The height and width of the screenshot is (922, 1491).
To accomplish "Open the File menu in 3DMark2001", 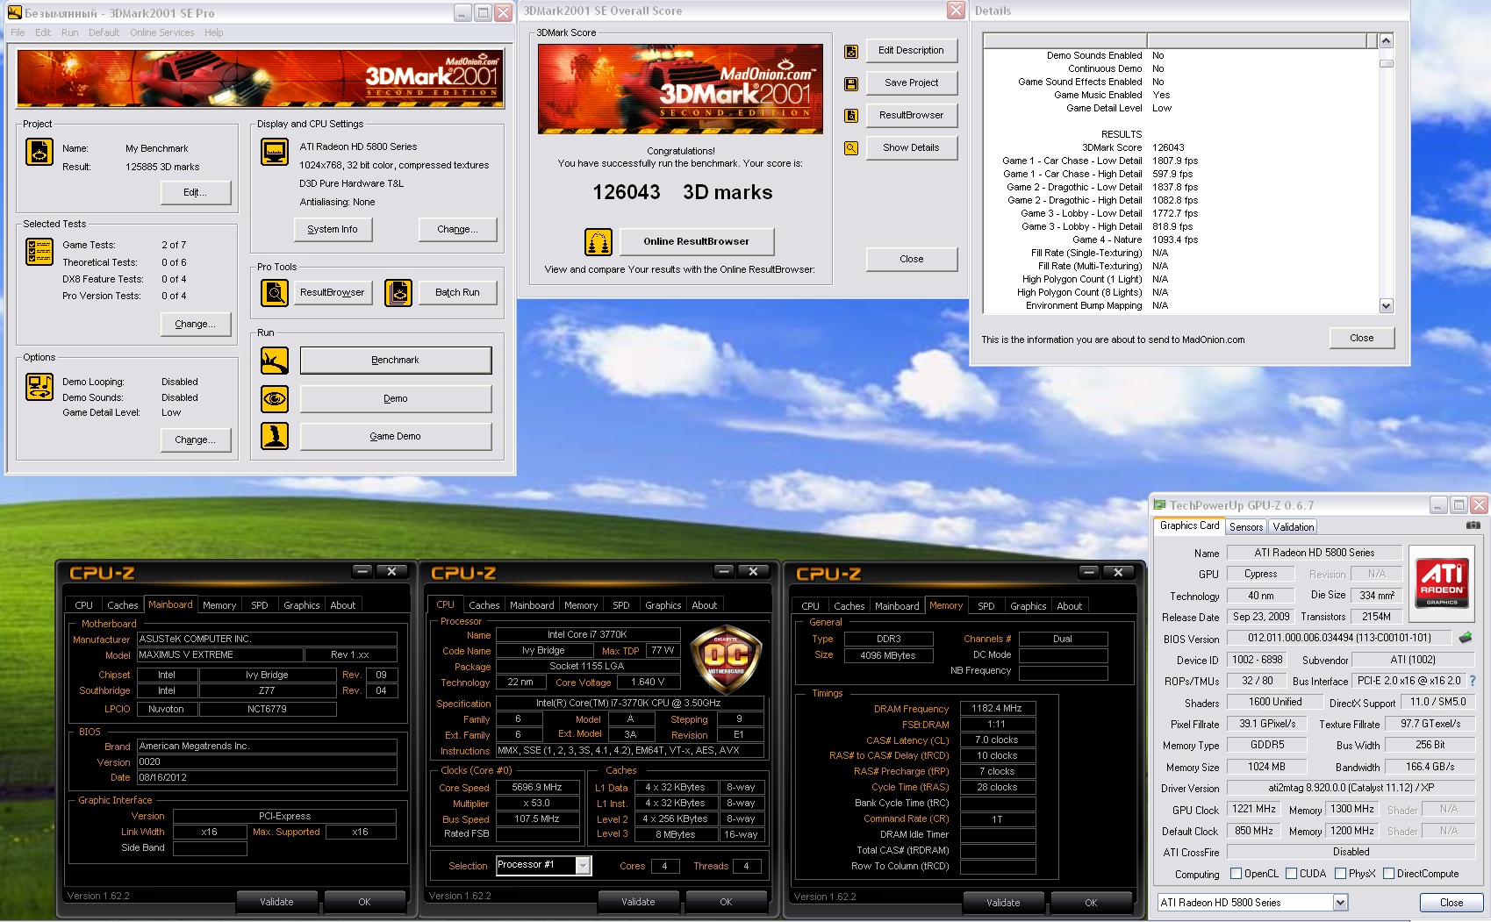I will (18, 32).
